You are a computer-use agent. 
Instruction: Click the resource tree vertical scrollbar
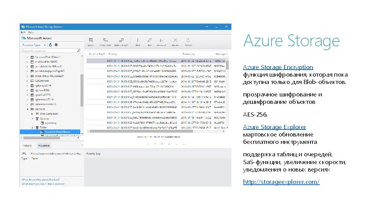pyautogui.click(x=82, y=91)
